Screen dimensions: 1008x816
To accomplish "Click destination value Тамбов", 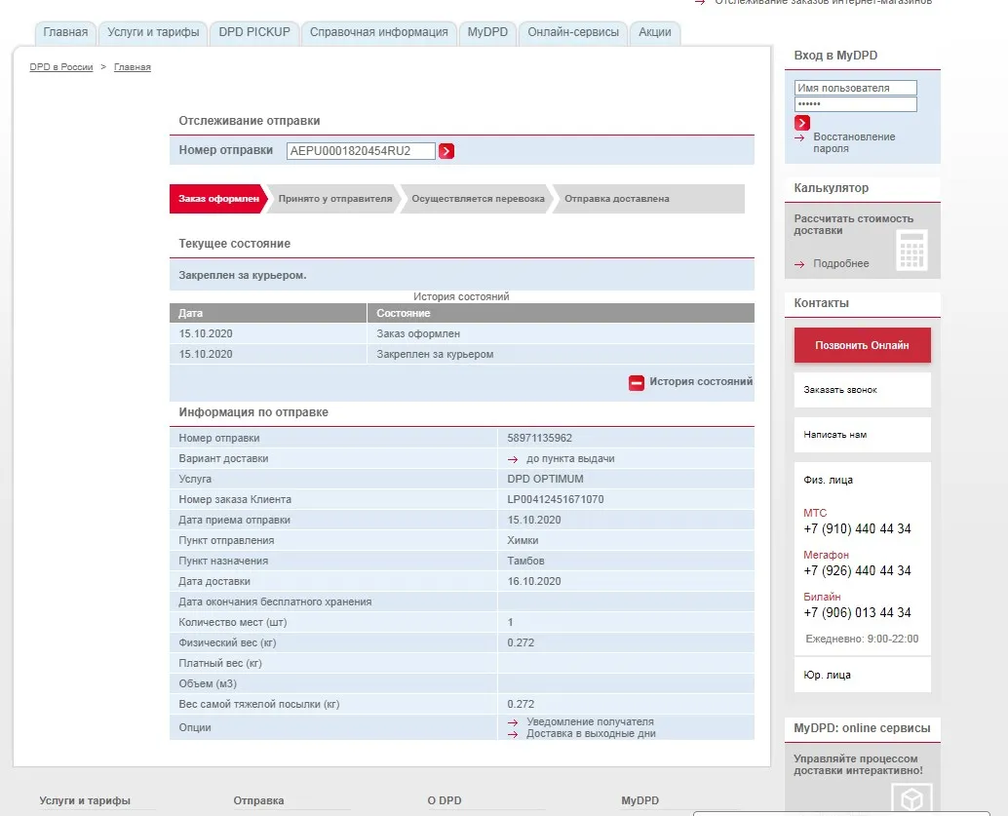I will [525, 561].
